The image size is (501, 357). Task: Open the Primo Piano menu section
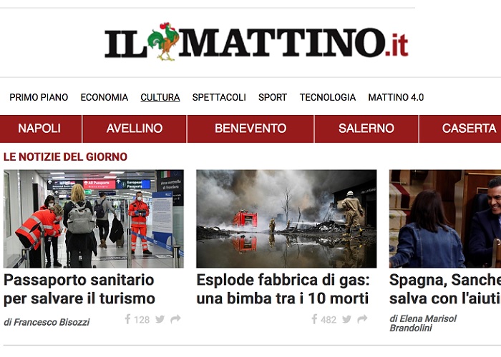tap(39, 97)
